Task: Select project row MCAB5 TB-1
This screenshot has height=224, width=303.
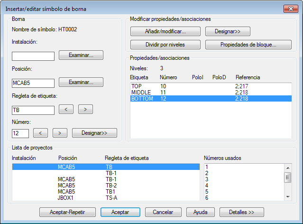Action: tap(106, 179)
